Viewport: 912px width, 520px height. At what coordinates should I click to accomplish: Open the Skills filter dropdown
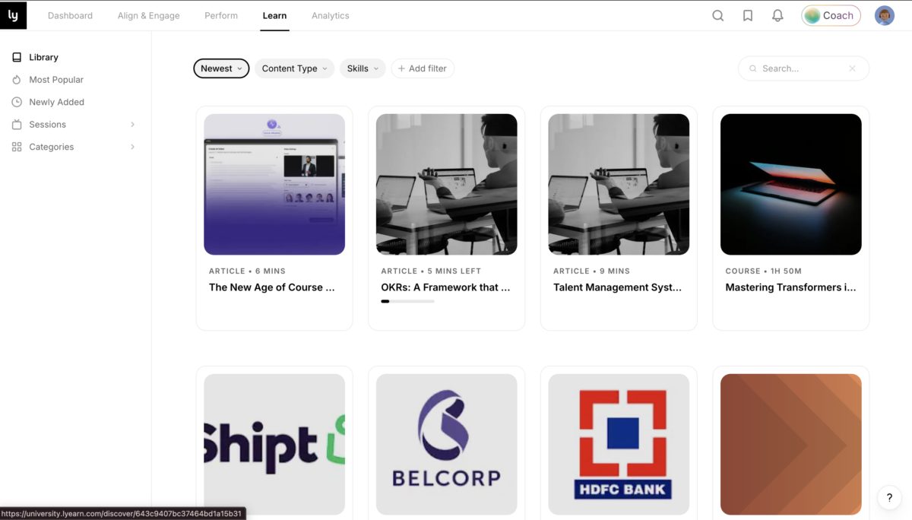coord(363,68)
